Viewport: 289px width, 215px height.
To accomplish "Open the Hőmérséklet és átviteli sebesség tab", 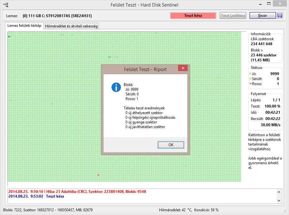I will click(71, 26).
